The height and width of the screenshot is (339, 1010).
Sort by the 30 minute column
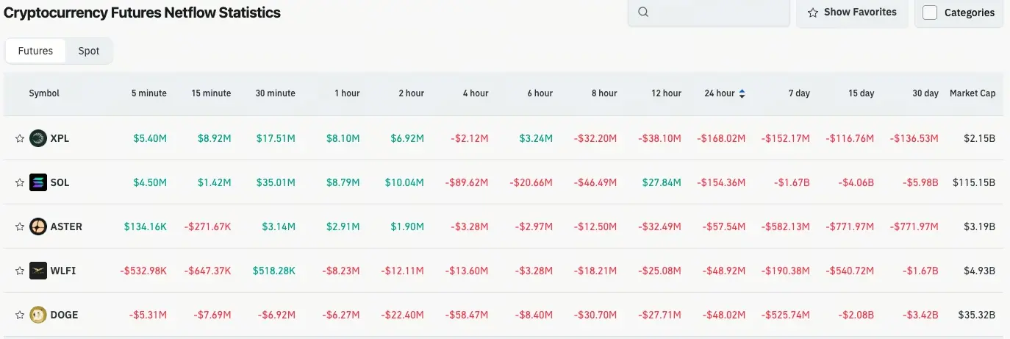pos(276,93)
